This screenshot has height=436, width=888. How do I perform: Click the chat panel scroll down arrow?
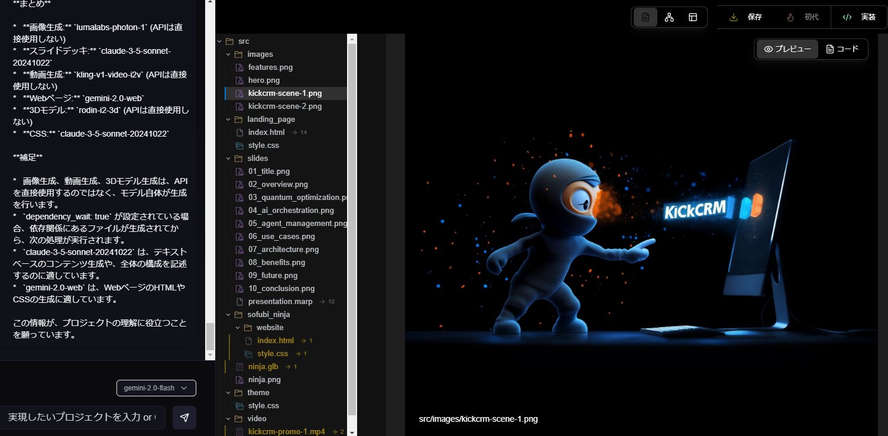click(210, 356)
